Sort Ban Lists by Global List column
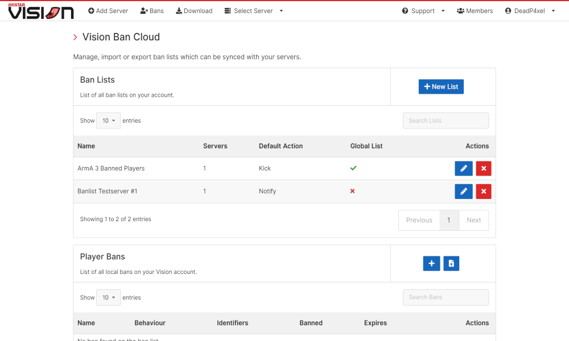This screenshot has width=569, height=341. 366,146
